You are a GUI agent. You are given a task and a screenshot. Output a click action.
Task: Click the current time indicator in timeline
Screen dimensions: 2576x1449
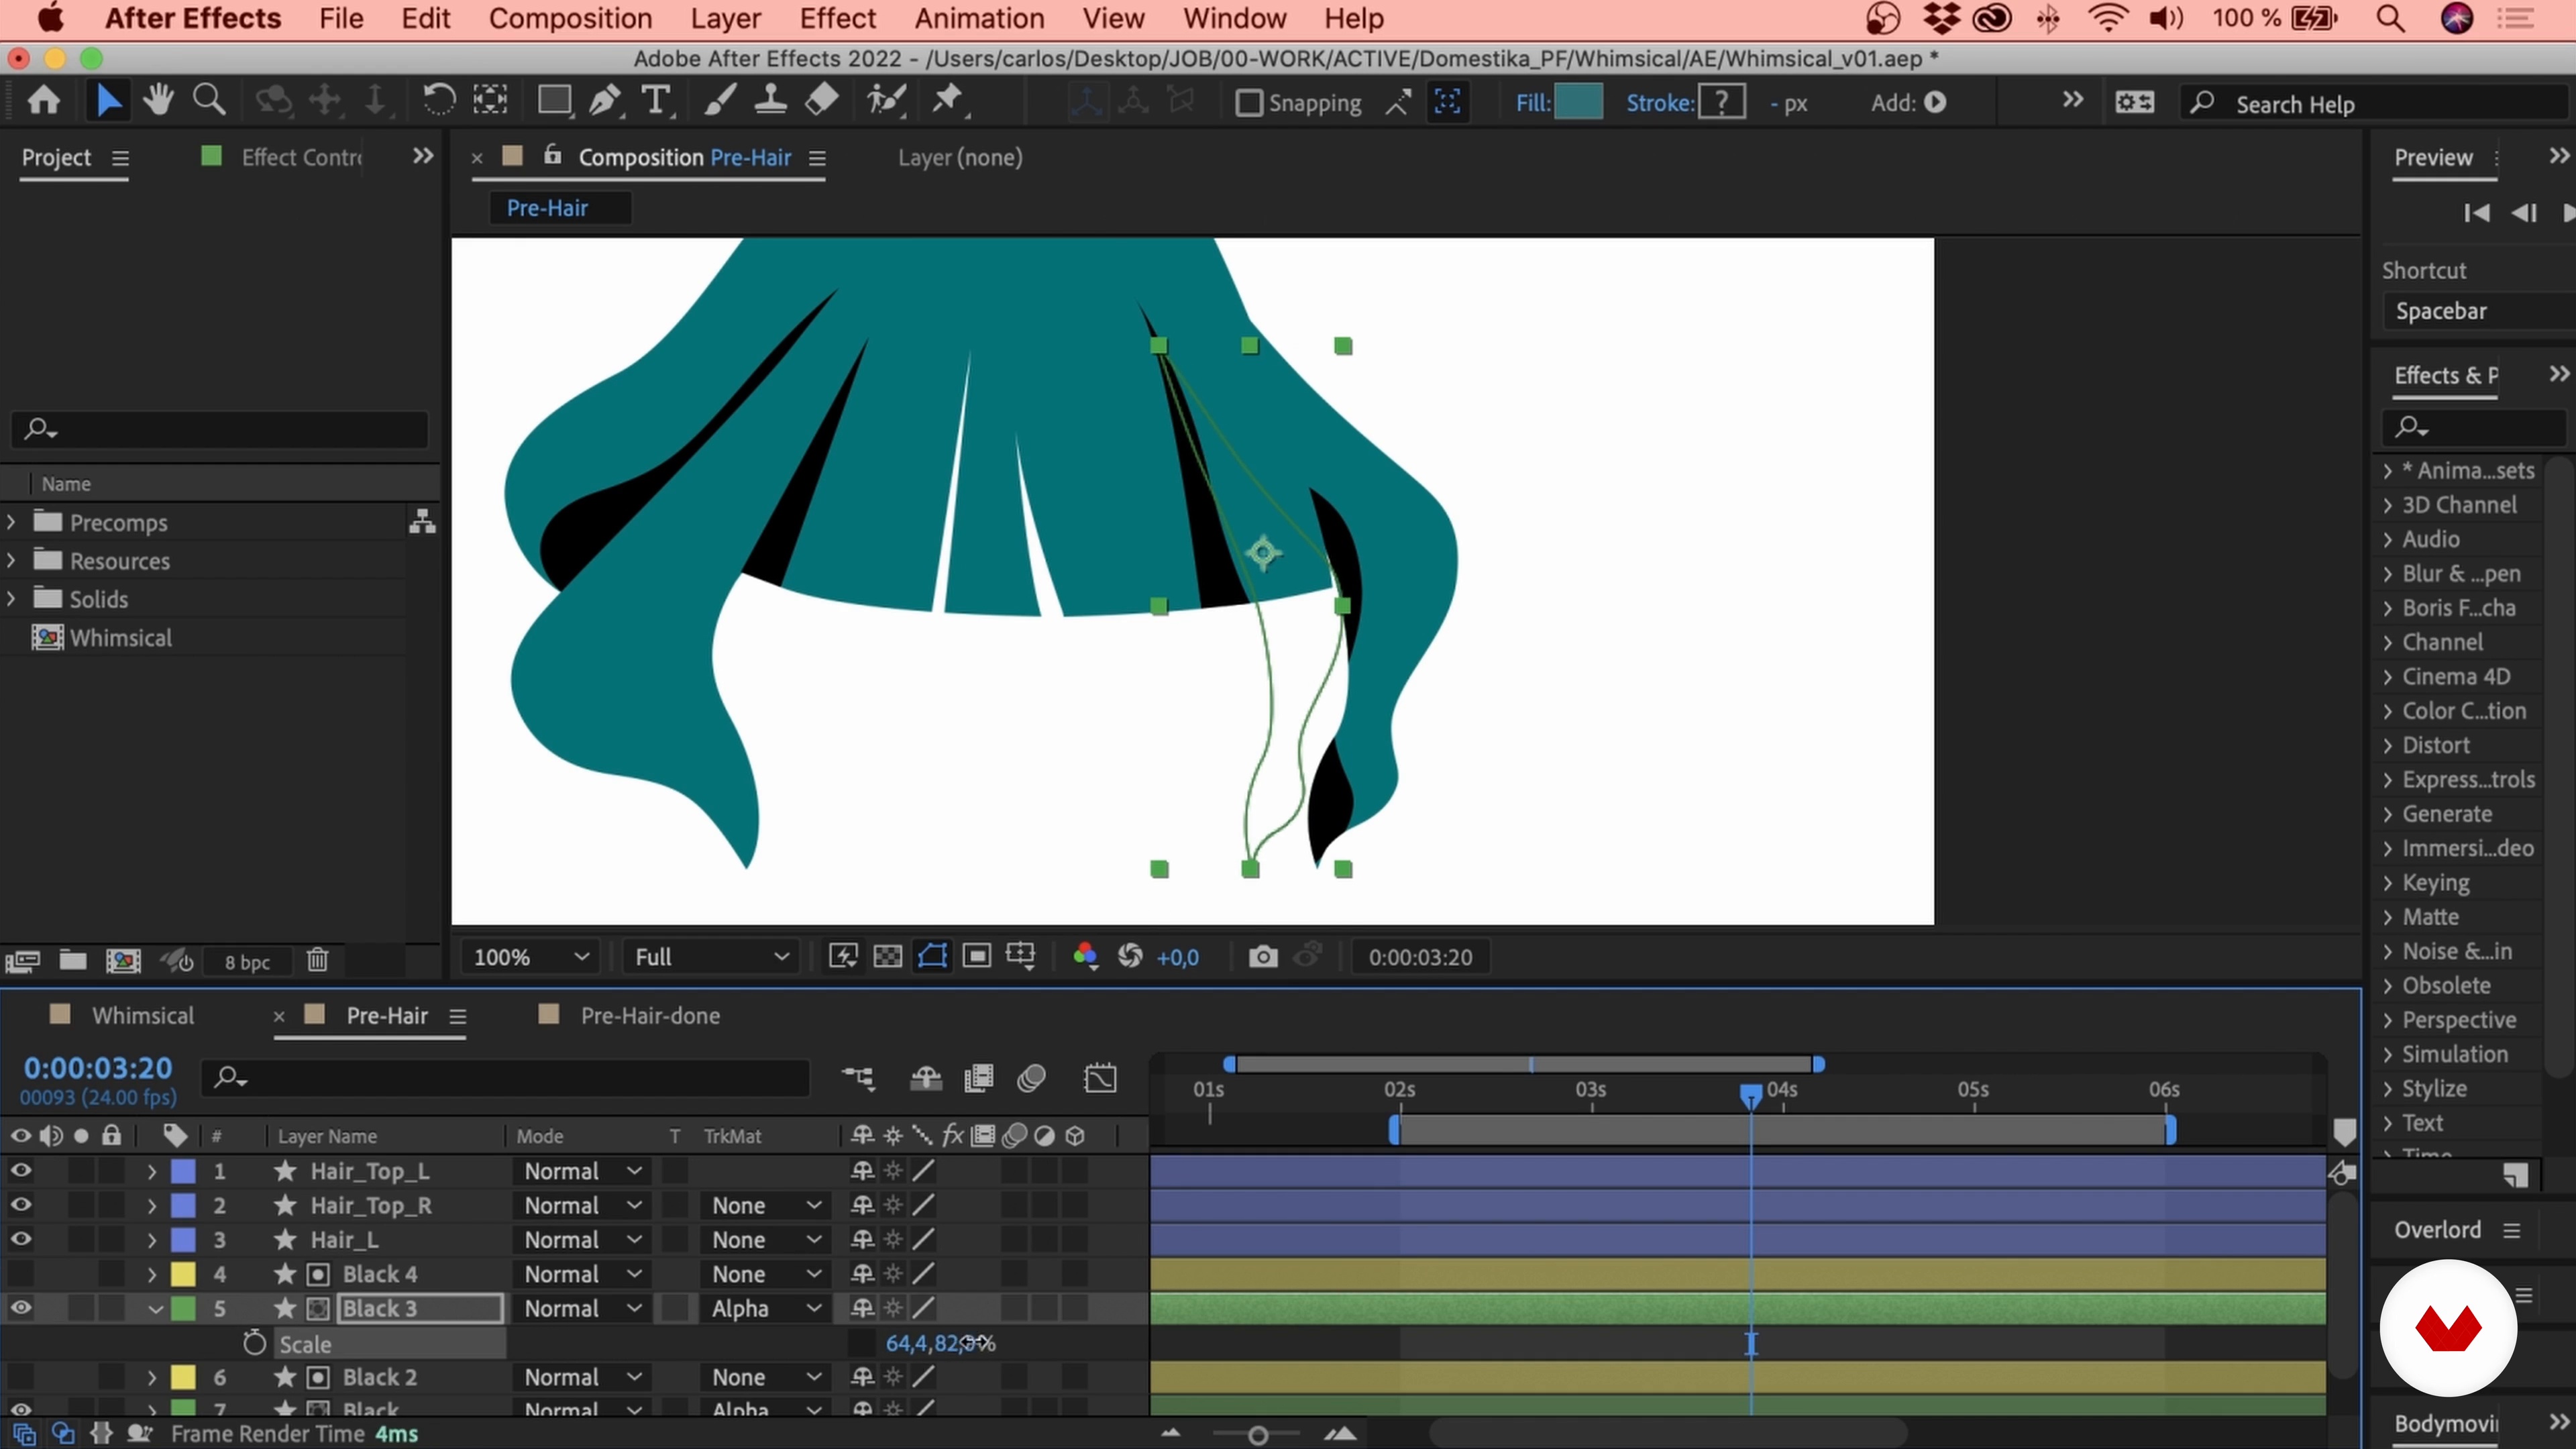1750,1097
